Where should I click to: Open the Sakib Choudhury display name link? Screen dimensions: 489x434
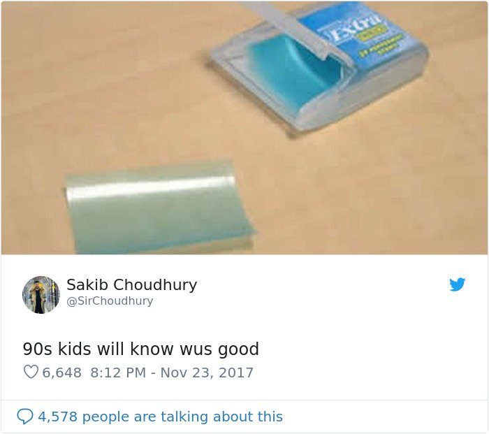[131, 284]
